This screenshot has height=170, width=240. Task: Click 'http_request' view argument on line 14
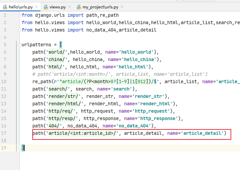pyautogui.click(x=97, y=111)
